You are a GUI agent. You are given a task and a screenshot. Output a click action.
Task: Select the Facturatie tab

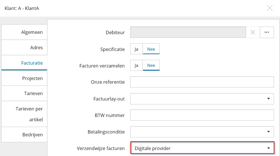tap(24, 63)
